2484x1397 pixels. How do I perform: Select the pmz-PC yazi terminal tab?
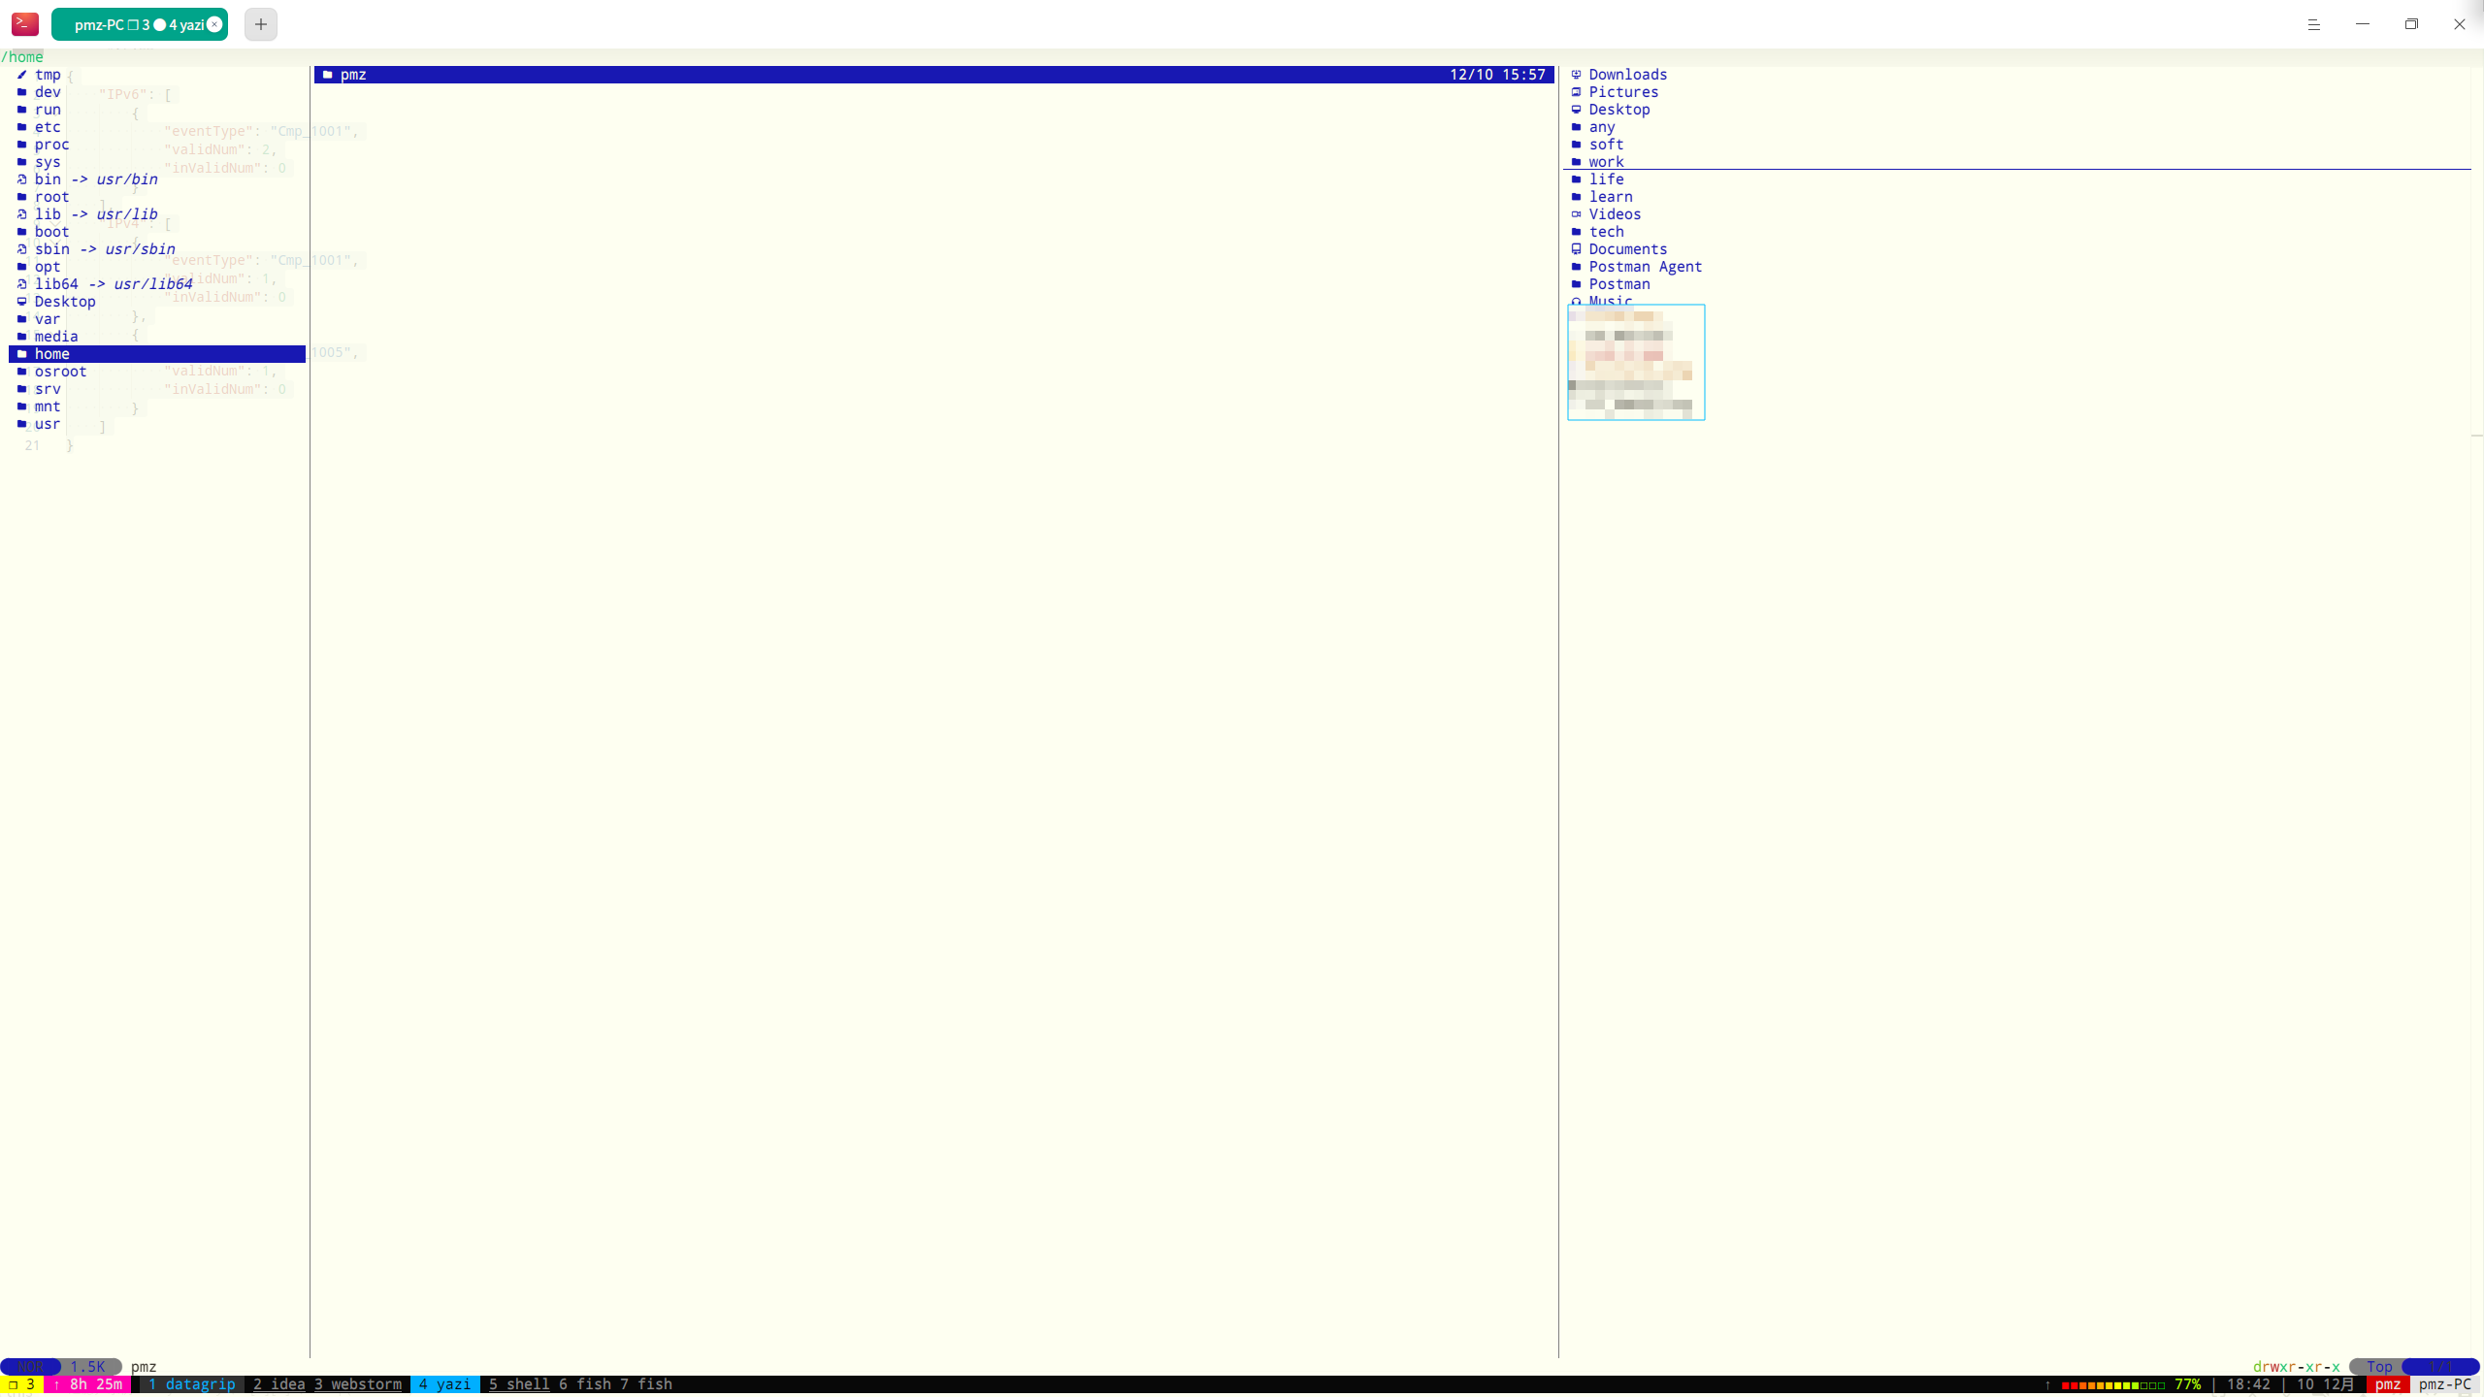tap(140, 24)
